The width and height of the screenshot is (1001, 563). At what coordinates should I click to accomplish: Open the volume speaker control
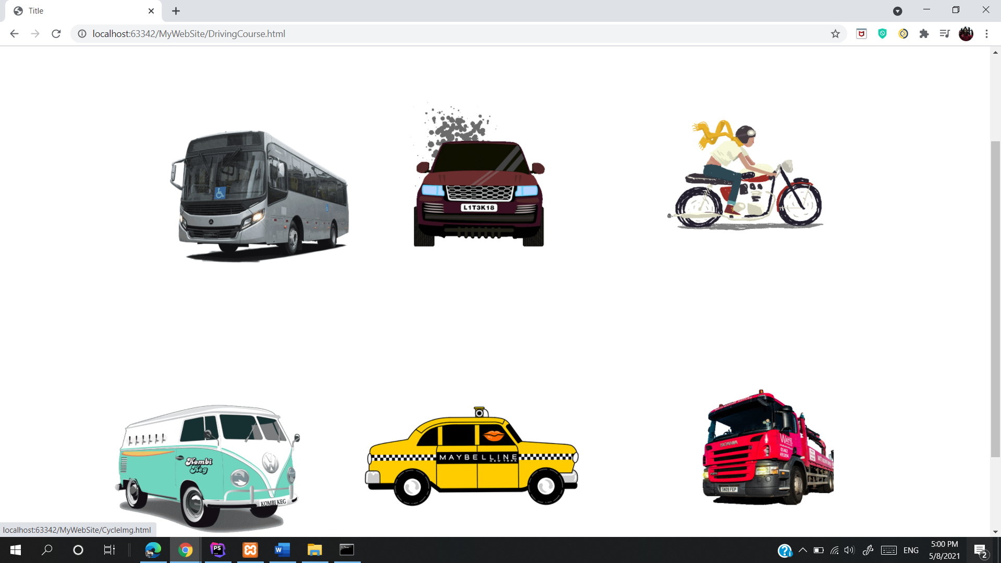849,550
